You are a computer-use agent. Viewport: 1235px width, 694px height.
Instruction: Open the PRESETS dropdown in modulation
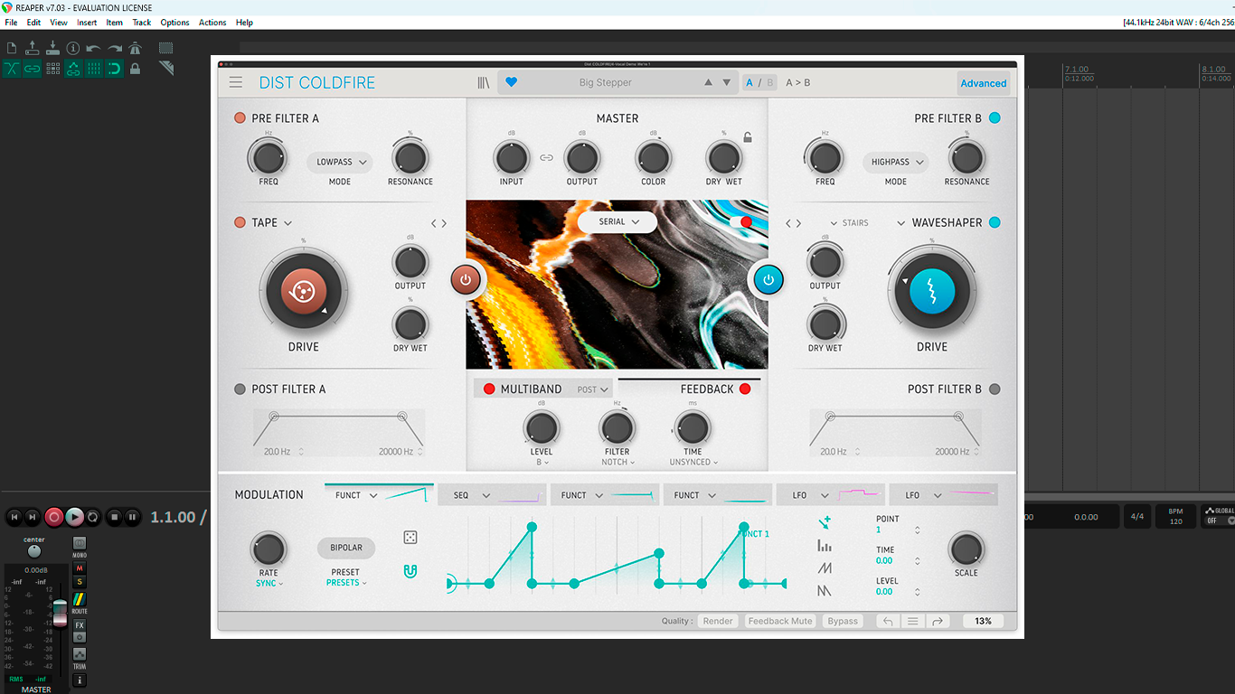(x=346, y=583)
